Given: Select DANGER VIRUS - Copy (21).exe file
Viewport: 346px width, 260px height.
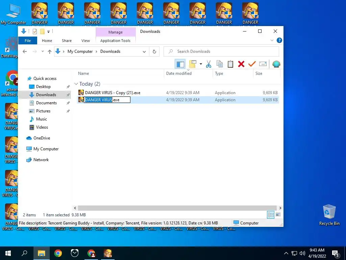Looking at the screenshot, I should (x=113, y=93).
